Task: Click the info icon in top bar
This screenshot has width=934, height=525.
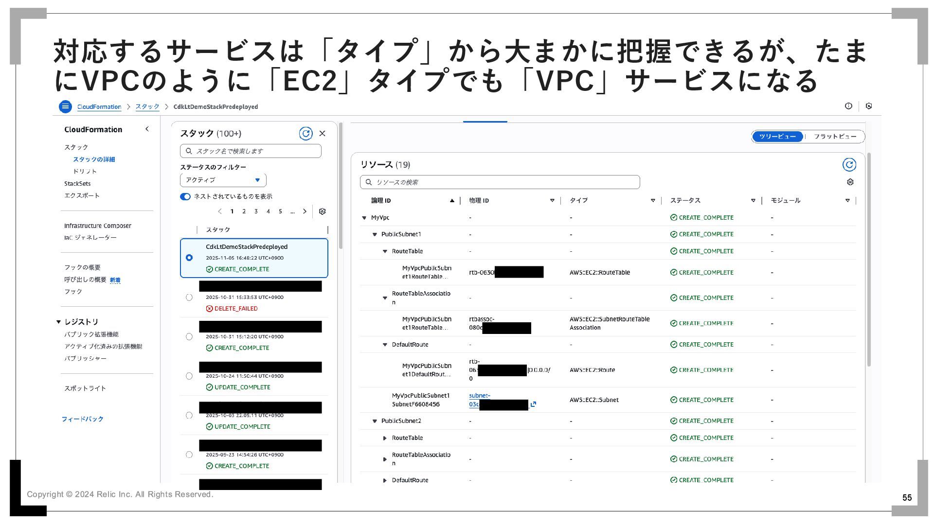Action: 848,106
